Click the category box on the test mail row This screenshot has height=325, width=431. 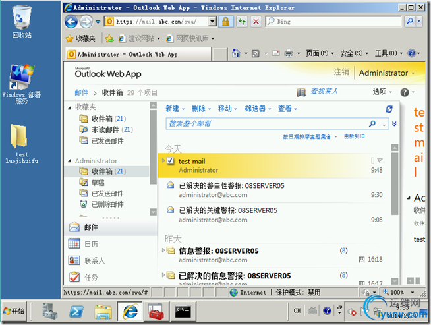coord(372,160)
